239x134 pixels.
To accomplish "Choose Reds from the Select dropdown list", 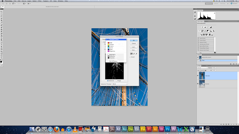I will pos(116,43).
